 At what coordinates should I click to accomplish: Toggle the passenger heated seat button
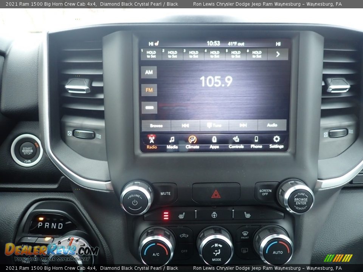248,215
